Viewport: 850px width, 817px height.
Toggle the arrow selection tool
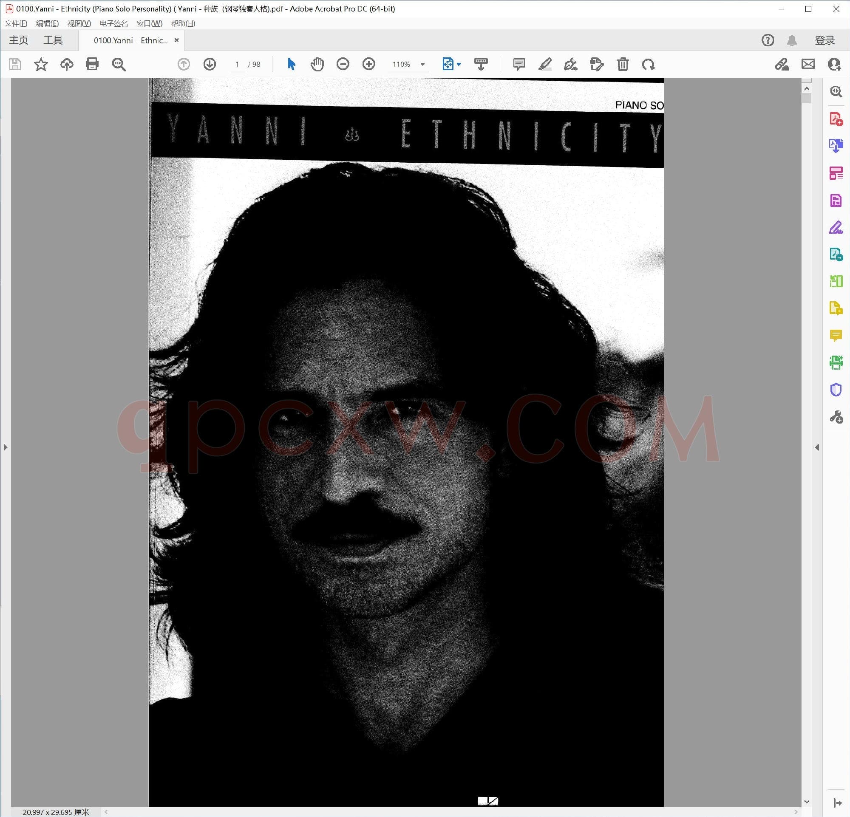(292, 64)
